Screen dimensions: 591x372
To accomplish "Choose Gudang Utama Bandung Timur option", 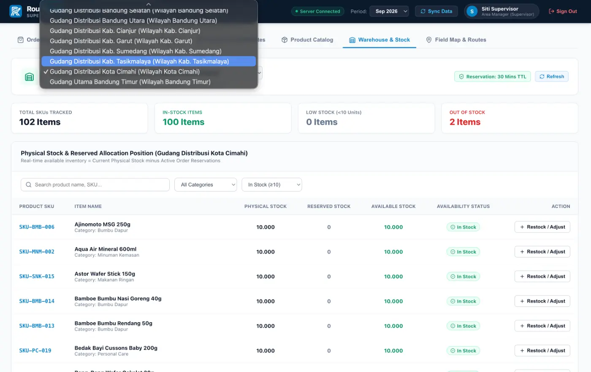I will coord(149,82).
